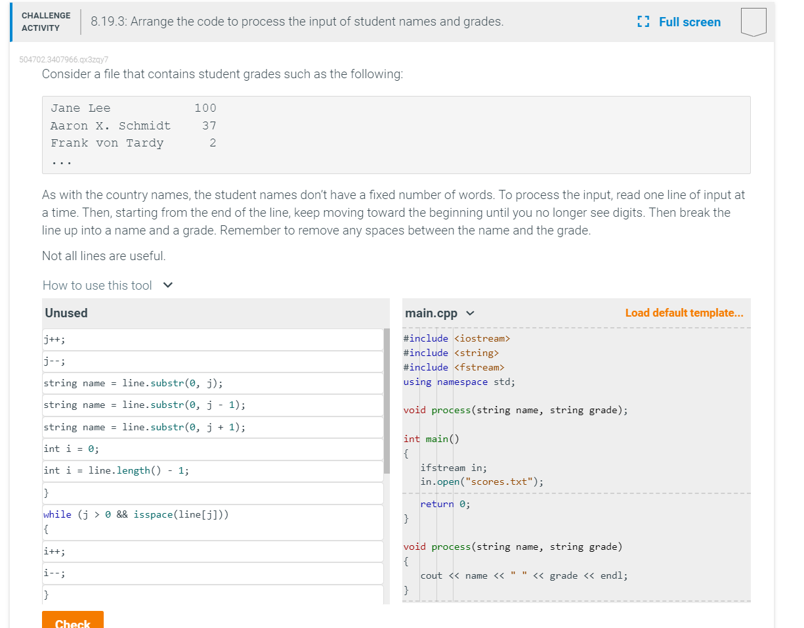Click the Full screen expand icon
The height and width of the screenshot is (628, 804).
tap(644, 22)
